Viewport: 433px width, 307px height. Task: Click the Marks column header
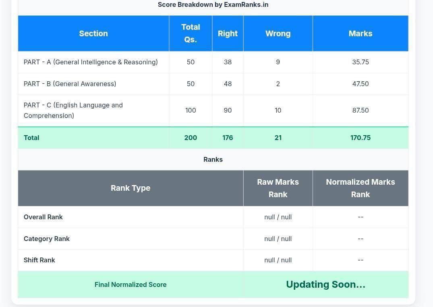[x=360, y=33]
